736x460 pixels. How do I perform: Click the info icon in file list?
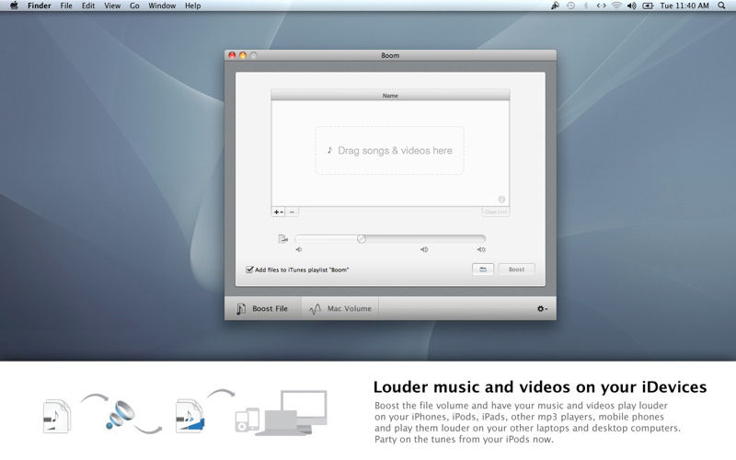pos(501,200)
